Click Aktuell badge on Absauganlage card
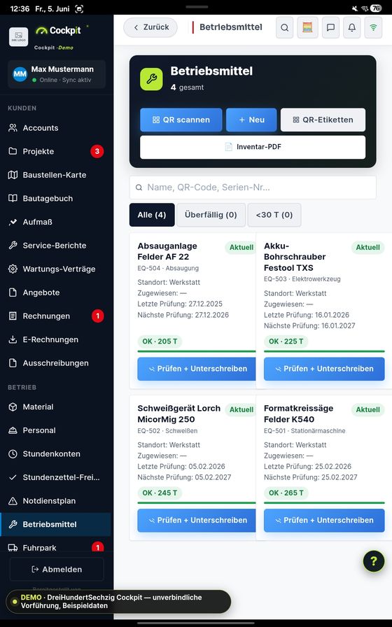This screenshot has height=627, width=392. [241, 248]
